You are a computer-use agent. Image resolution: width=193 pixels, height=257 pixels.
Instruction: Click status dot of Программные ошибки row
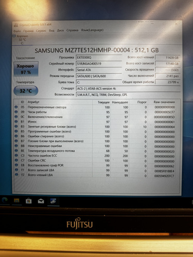pos(16,131)
